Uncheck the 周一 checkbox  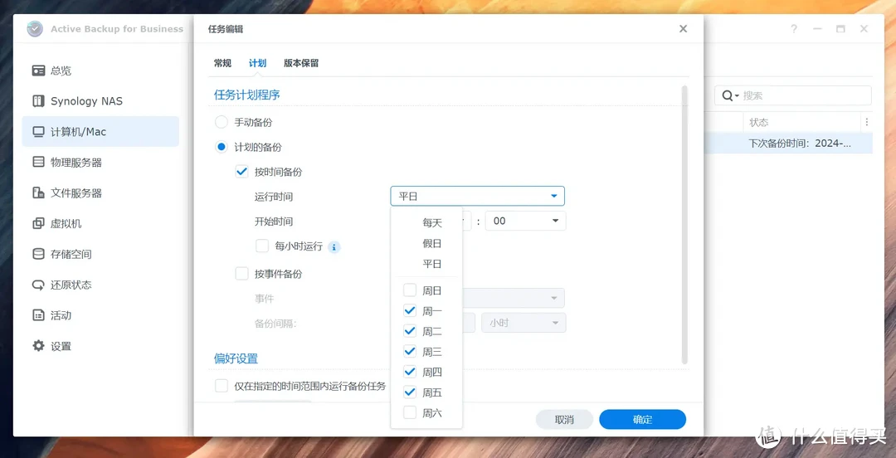(x=410, y=311)
